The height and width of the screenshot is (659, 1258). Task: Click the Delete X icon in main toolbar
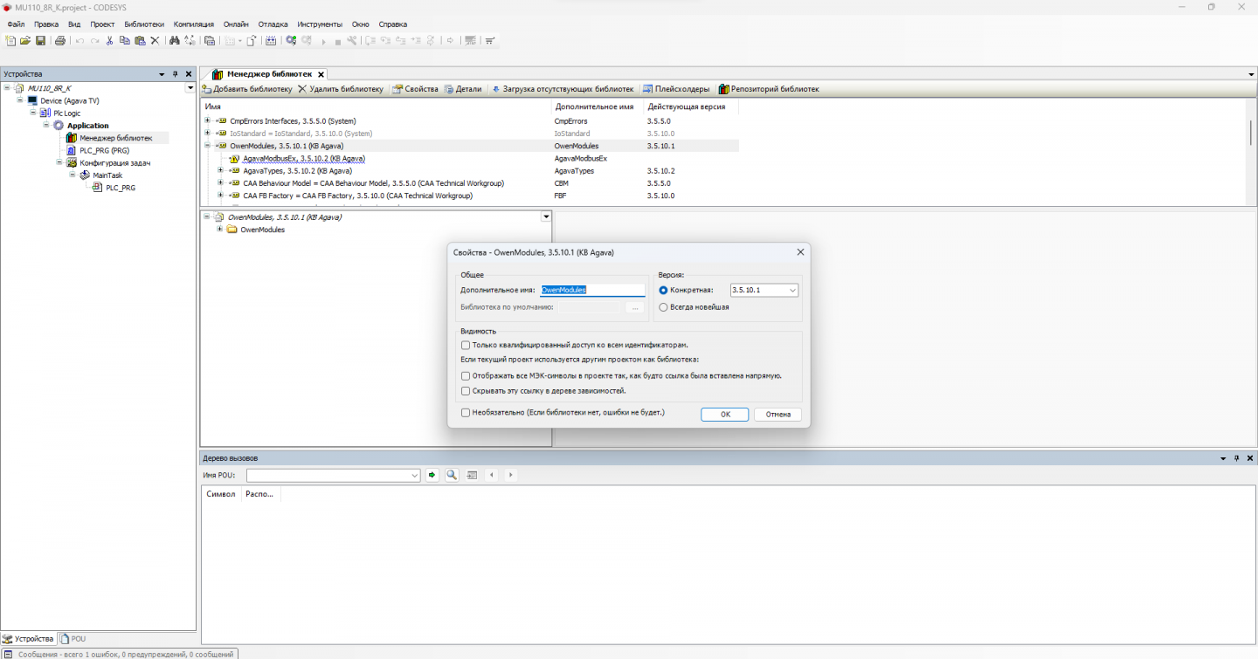(156, 40)
